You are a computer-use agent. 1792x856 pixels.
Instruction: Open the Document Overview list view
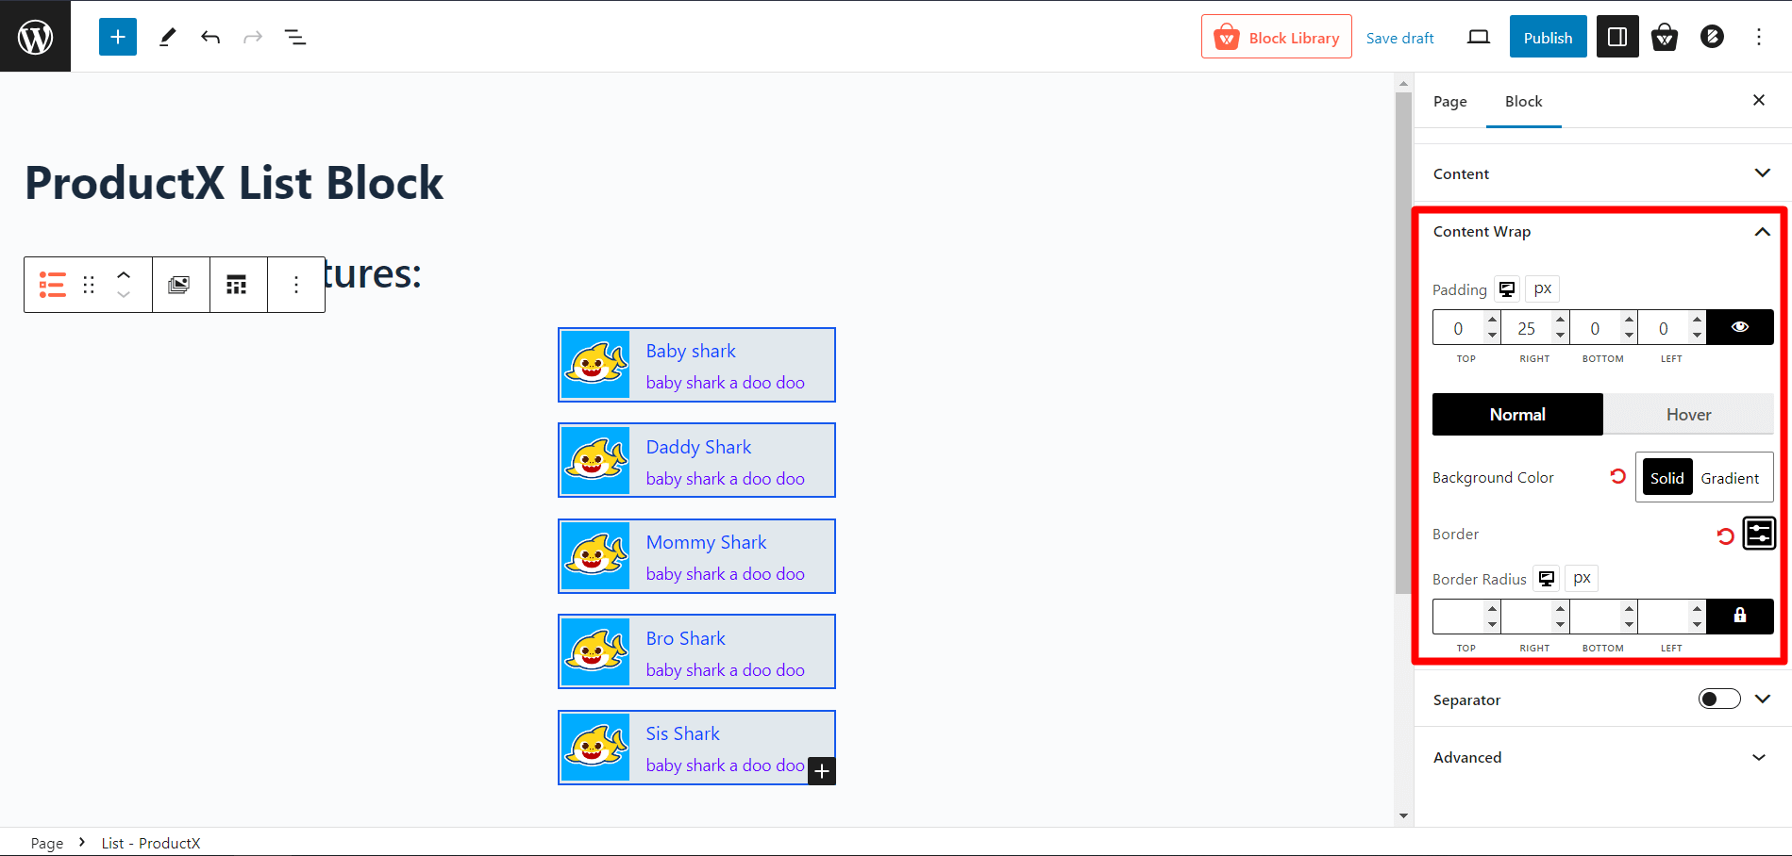pos(295,38)
